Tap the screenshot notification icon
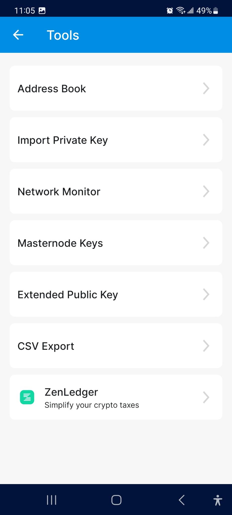The width and height of the screenshot is (232, 515). 42,11
